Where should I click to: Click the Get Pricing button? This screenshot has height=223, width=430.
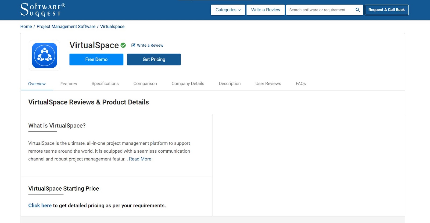154,59
